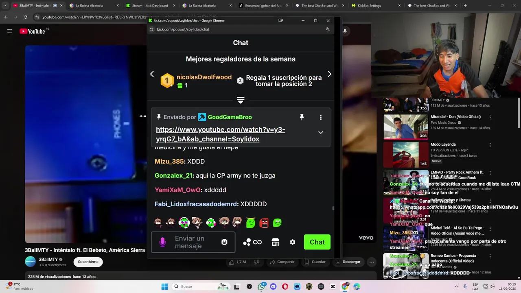Screen dimensions: 521x293
Task: Click Fabi_Lidoxfracasadodemrd username in chat
Action: (x=196, y=204)
